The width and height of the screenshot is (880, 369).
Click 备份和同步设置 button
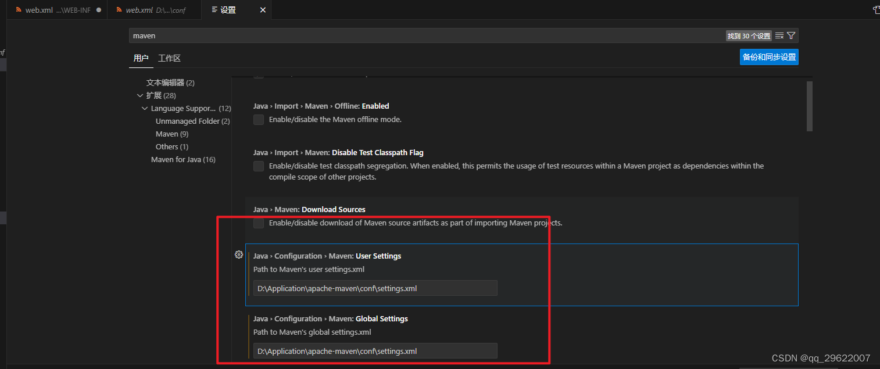click(769, 57)
